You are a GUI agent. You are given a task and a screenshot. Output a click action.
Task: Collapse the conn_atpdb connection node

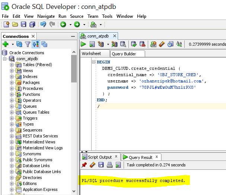point(5,59)
